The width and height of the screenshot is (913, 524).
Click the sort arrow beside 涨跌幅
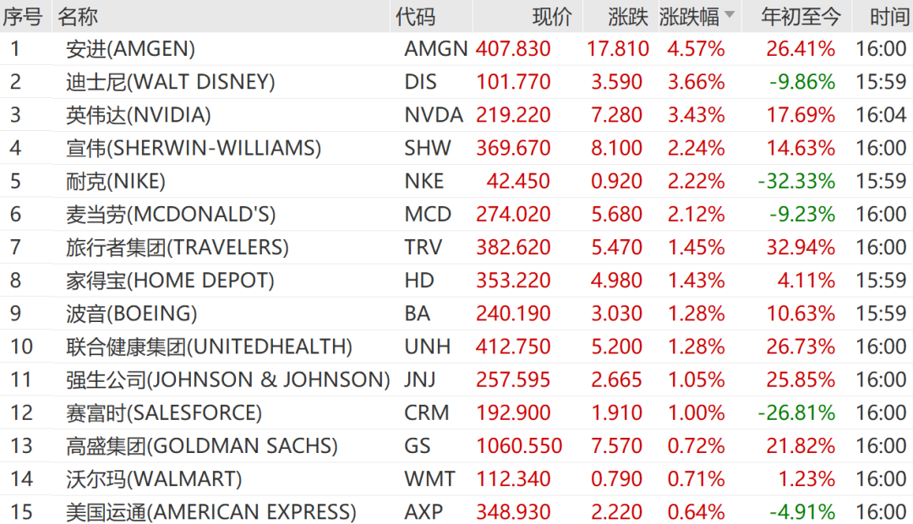tap(730, 14)
